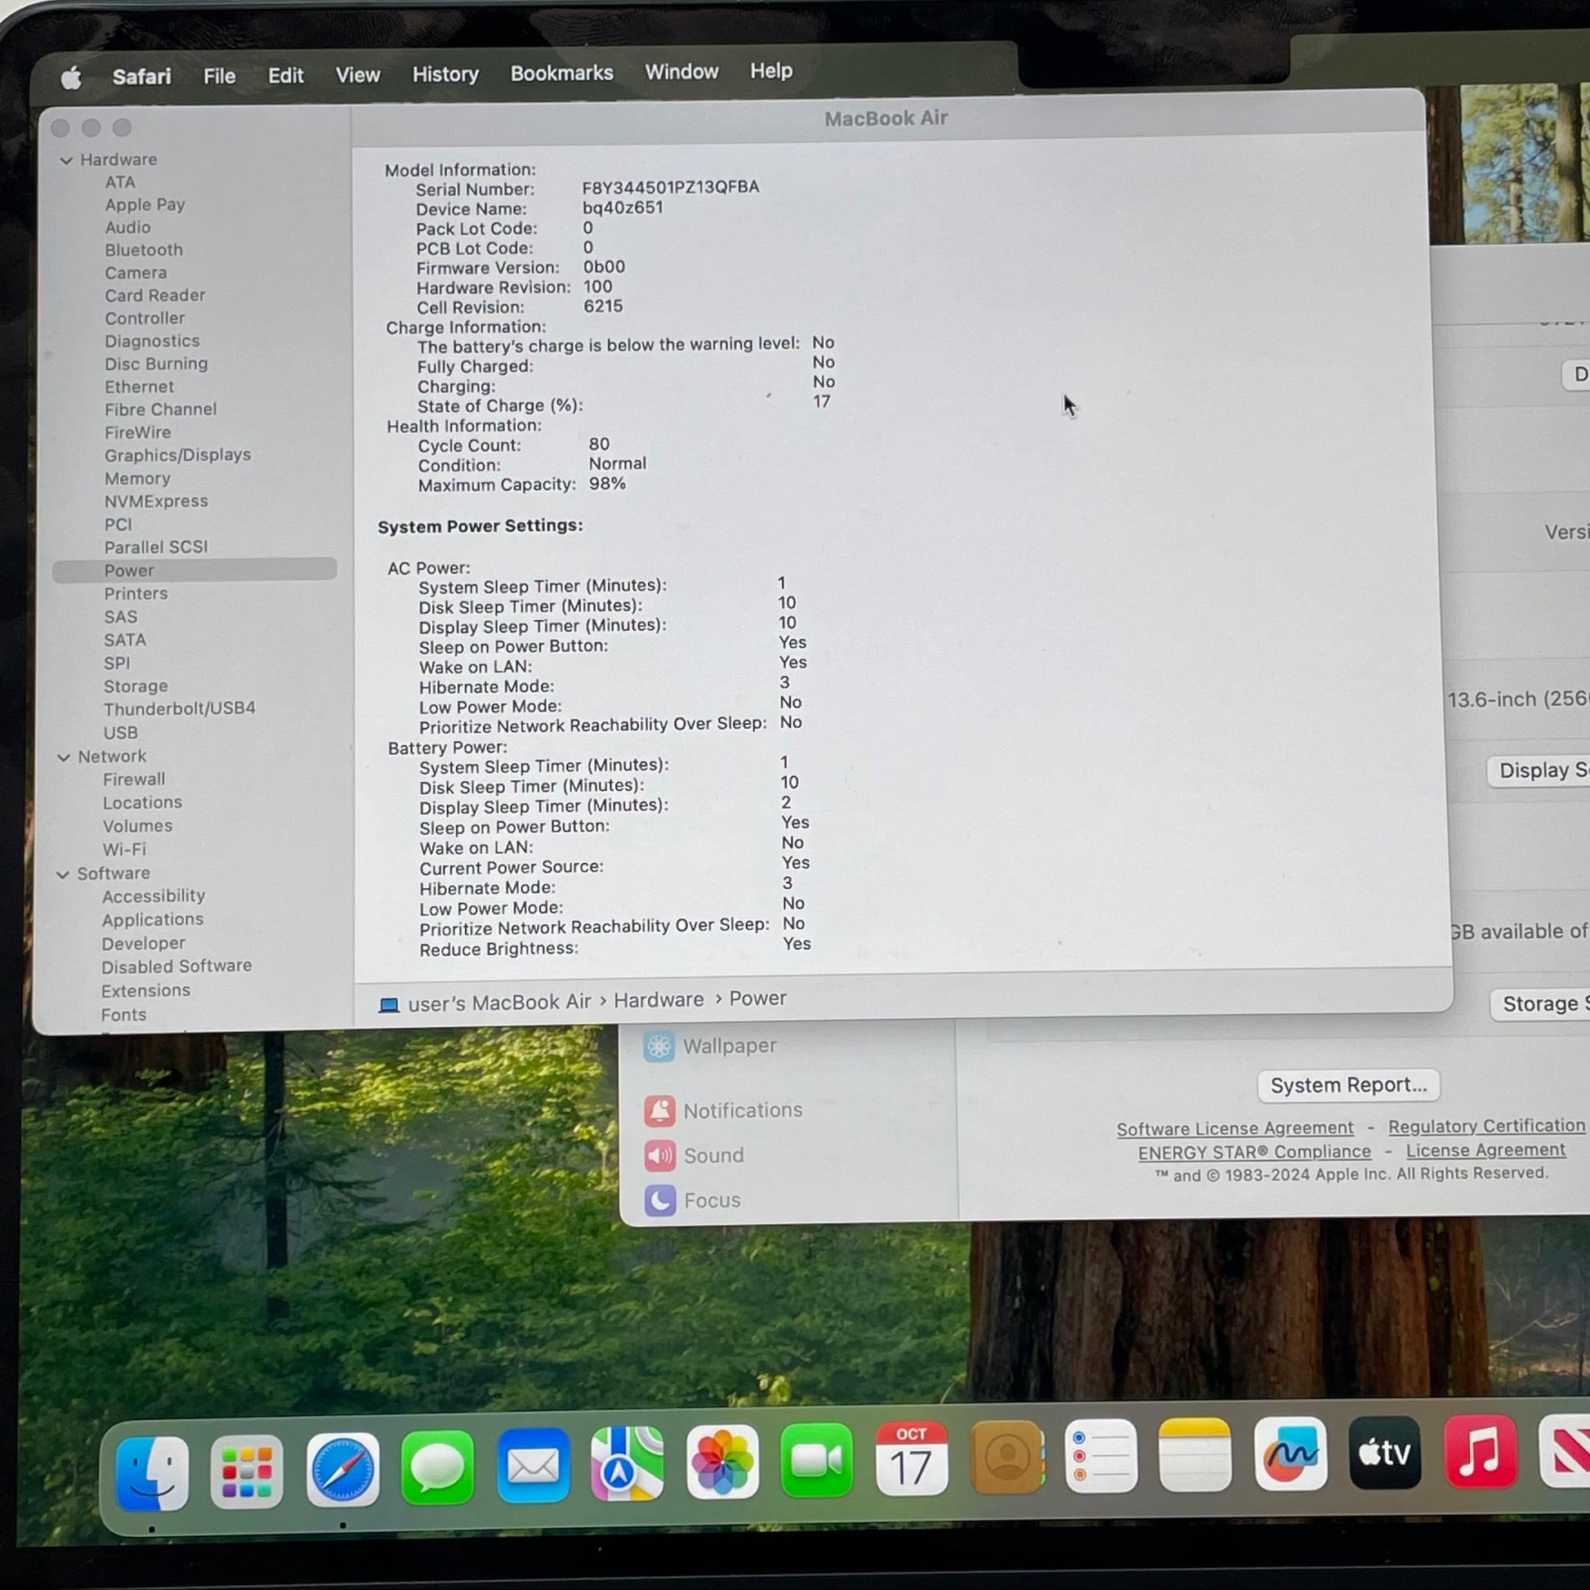Launch Launchpad from the dock
The height and width of the screenshot is (1590, 1590).
(247, 1471)
